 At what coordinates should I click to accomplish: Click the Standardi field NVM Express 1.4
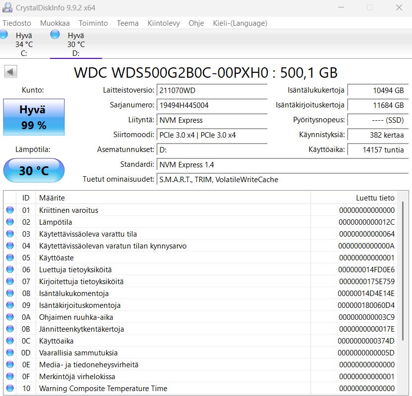coord(282,165)
